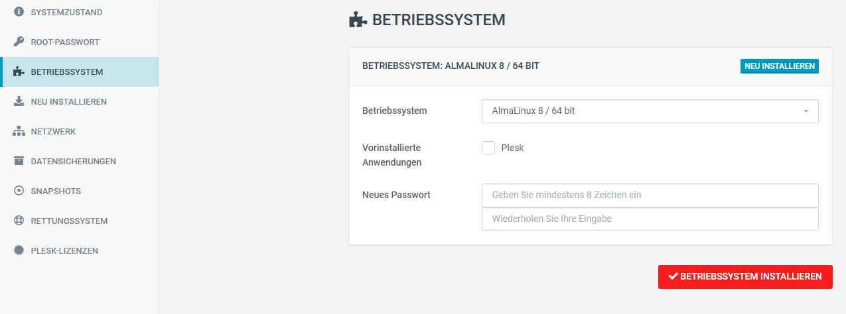Click the key icon for Root-Passwort

pos(19,42)
